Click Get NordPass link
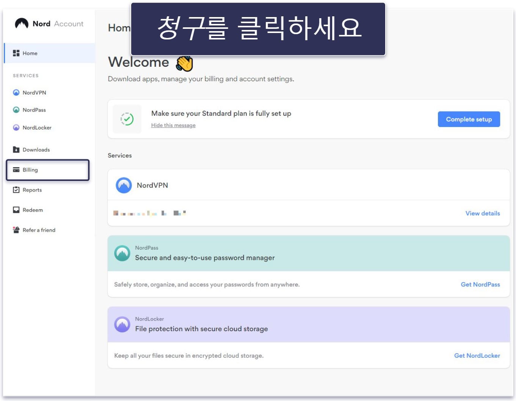 tap(480, 285)
